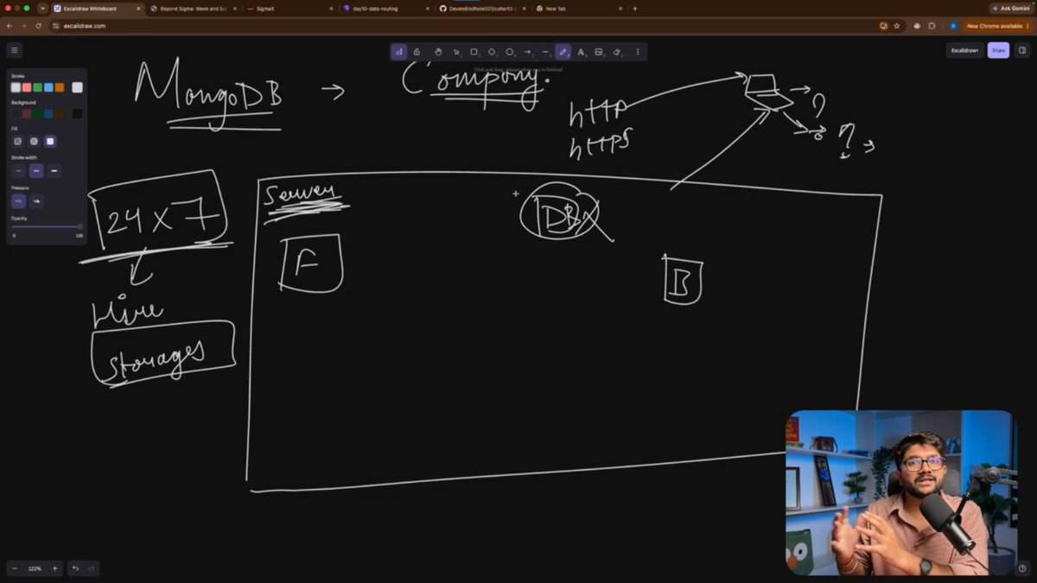Viewport: 1037px width, 583px height.
Task: Set stroke width to thin
Action: (x=18, y=171)
